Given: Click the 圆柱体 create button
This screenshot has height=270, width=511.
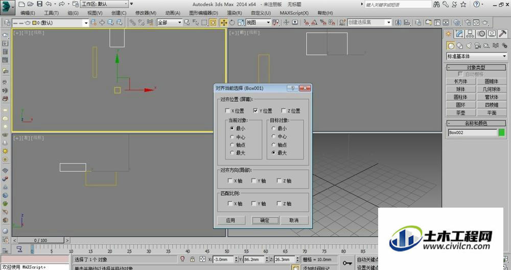Looking at the screenshot, I should (460, 97).
